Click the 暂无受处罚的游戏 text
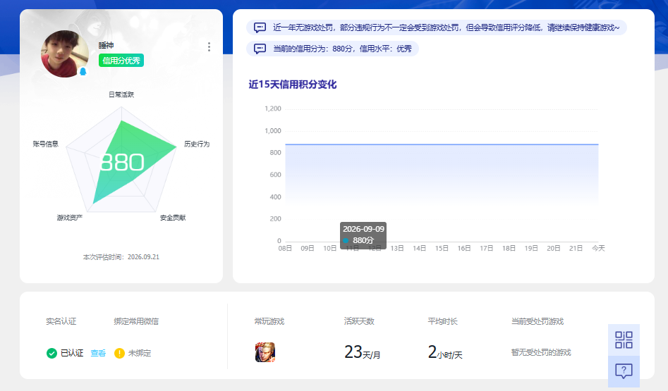668x391 pixels. tap(541, 352)
